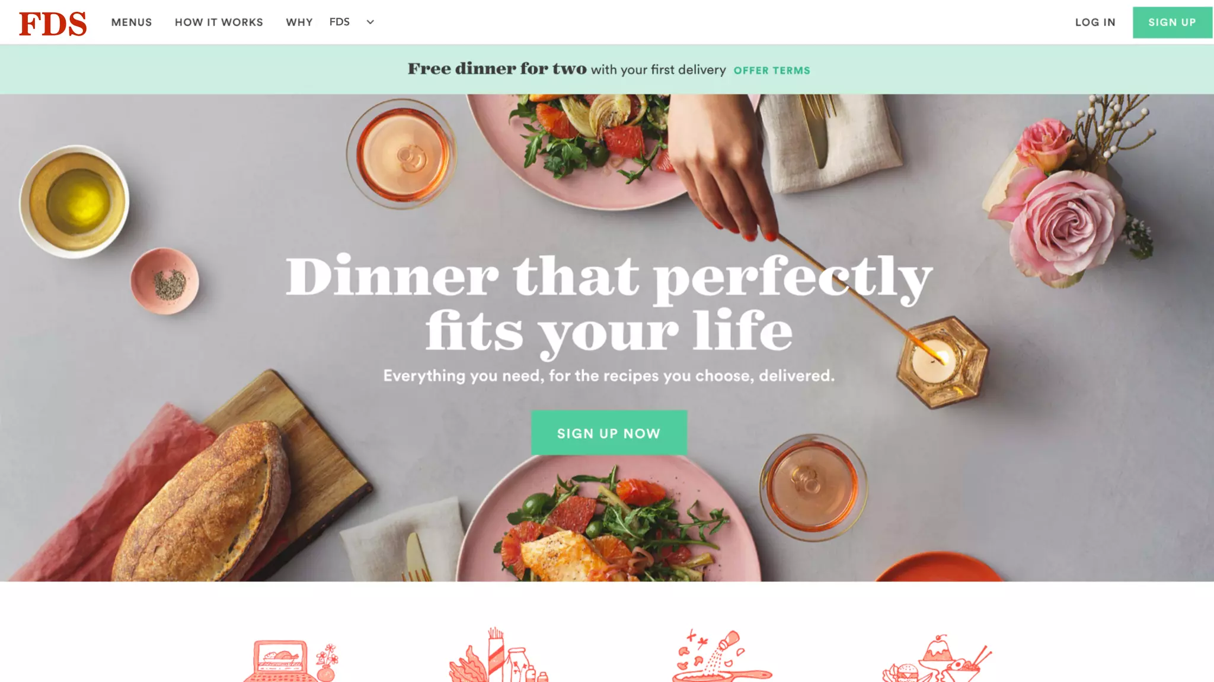The height and width of the screenshot is (682, 1214).
Task: Click the red FDS logo
Action: pyautogui.click(x=53, y=23)
